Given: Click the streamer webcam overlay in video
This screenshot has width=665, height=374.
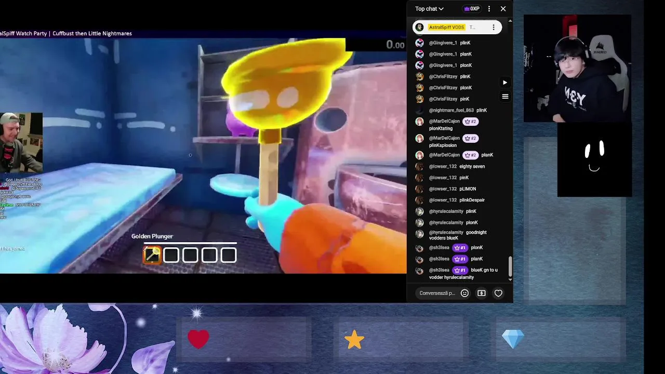Looking at the screenshot, I should [21, 143].
